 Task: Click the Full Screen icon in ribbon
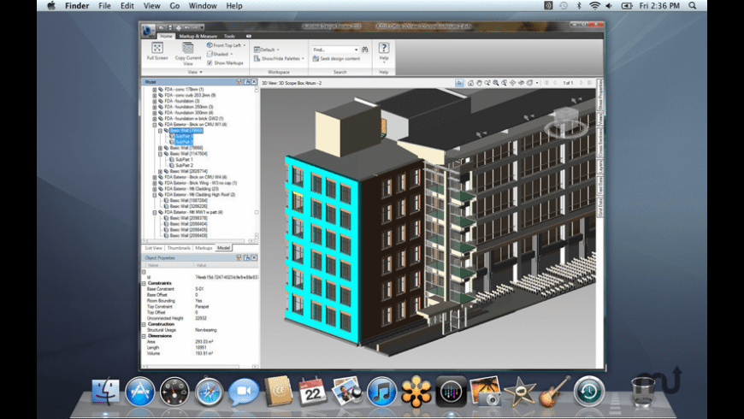point(157,49)
